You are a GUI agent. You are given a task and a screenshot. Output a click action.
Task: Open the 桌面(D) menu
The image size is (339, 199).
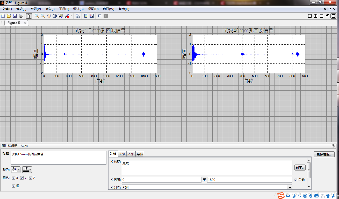click(x=93, y=9)
